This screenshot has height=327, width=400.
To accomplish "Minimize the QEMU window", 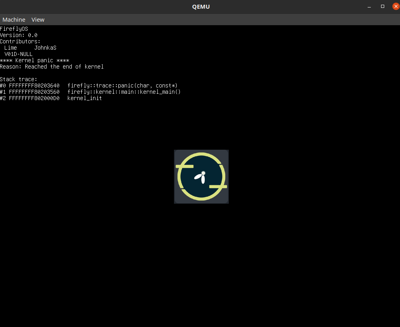I will point(369,7).
